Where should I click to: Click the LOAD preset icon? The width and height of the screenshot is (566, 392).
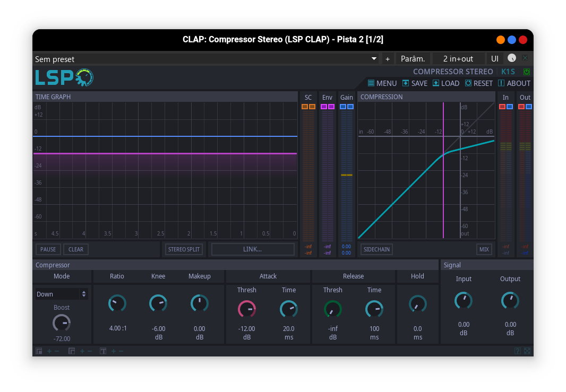tap(445, 83)
